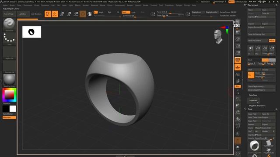Click the Zoom icon on right shelf
The image size is (280, 157).
pyautogui.click(x=238, y=39)
